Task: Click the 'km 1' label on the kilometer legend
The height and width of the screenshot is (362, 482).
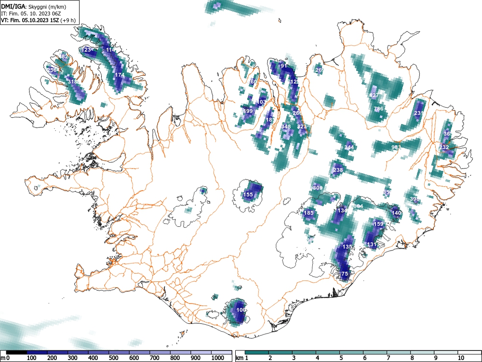Action: tap(242, 358)
